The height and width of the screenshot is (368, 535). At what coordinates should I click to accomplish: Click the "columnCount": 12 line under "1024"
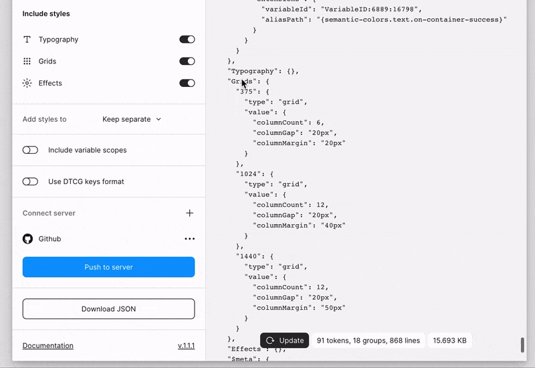pyautogui.click(x=290, y=205)
